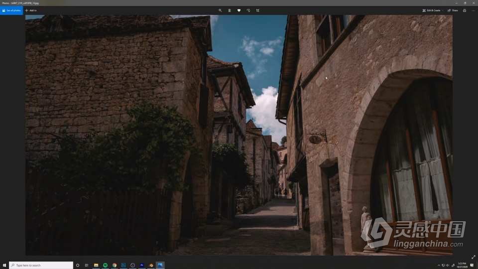Enter full screen via expand arrows icon

point(473,257)
